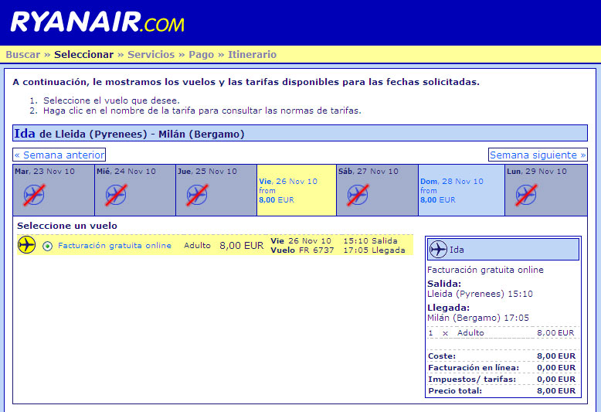Click the Ryanair.com logo

point(97,22)
